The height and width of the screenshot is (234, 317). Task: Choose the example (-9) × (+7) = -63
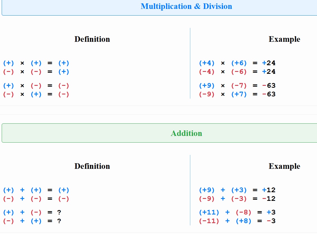(237, 94)
